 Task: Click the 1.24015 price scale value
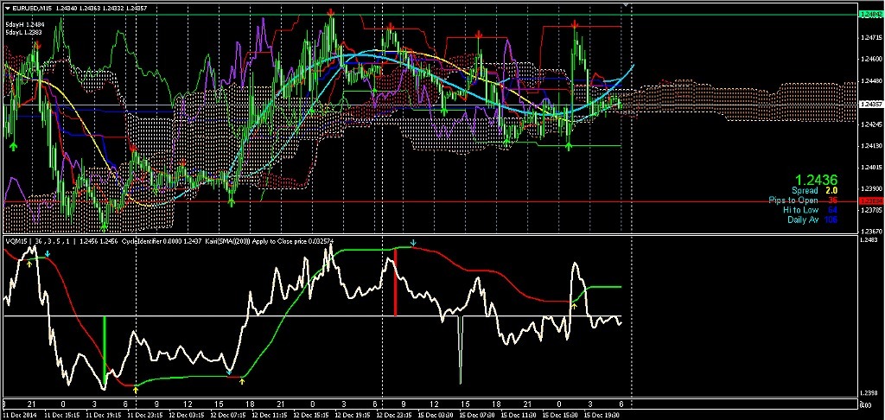(871, 167)
